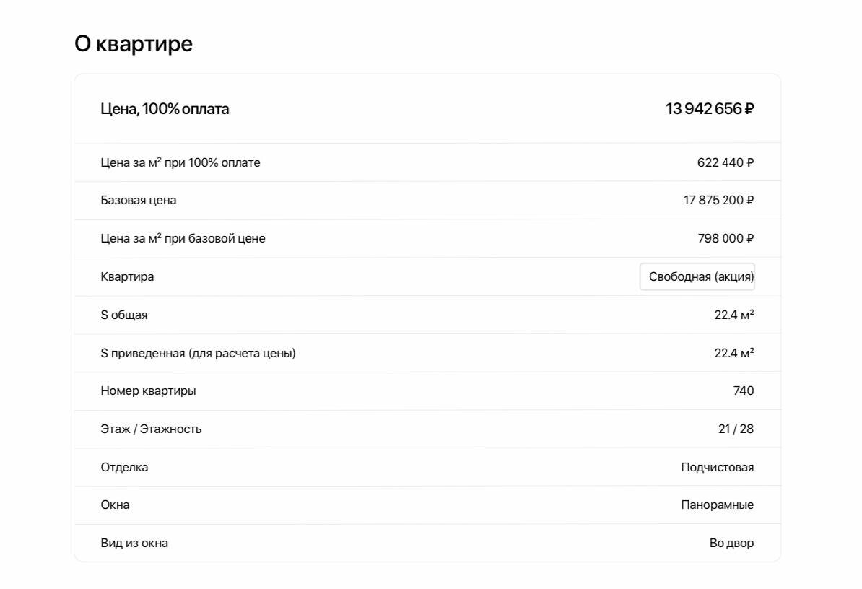Image resolution: width=862 pixels, height=589 pixels.
Task: Click the "S приведенная (для расчета цены)" label
Action: coord(198,353)
